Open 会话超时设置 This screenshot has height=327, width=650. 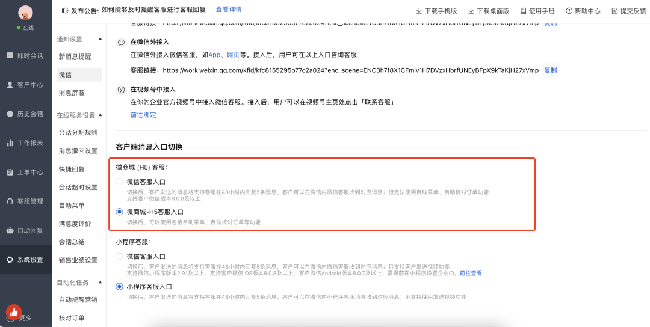79,187
